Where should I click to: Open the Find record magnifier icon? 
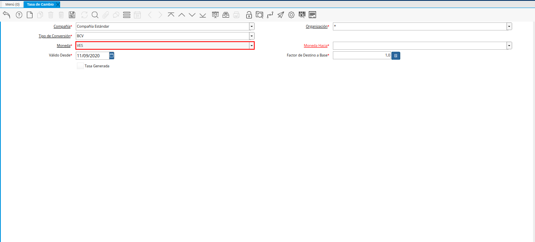point(95,15)
